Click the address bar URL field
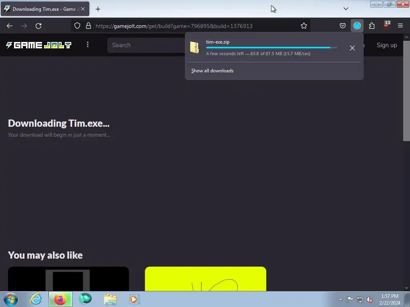 click(191, 26)
